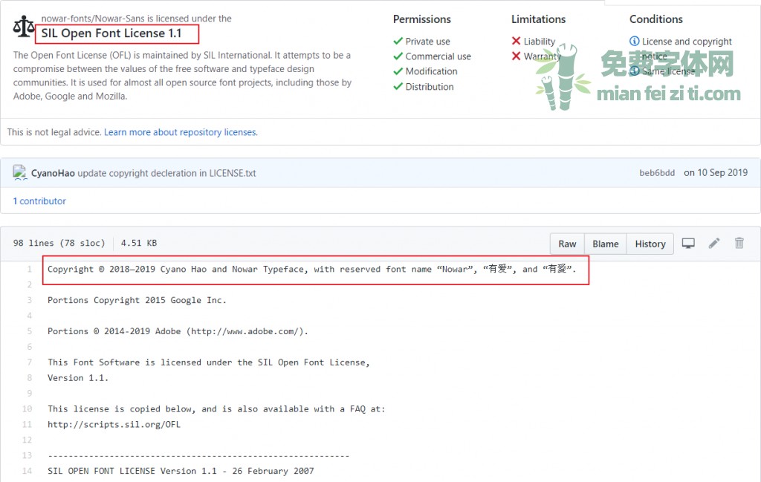Image resolution: width=761 pixels, height=482 pixels.
Task: Click Copyright 2018–2019 Cyano Hao line
Action: (x=311, y=269)
